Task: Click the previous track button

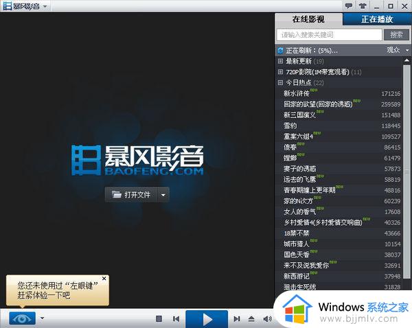Action: [x=176, y=319]
